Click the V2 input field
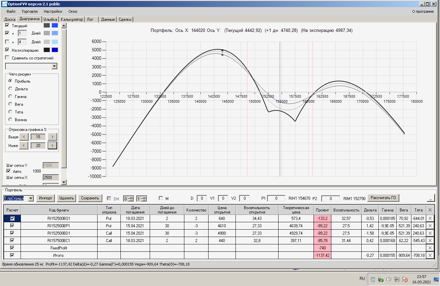 (x=244, y=198)
